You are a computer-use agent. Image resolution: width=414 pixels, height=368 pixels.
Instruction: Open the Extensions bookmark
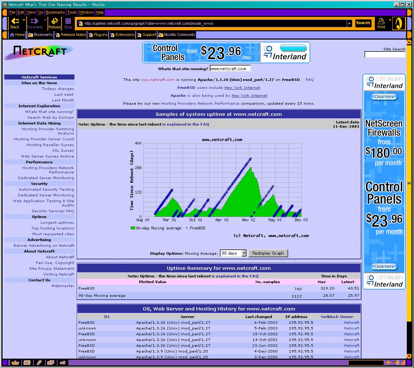click(123, 35)
